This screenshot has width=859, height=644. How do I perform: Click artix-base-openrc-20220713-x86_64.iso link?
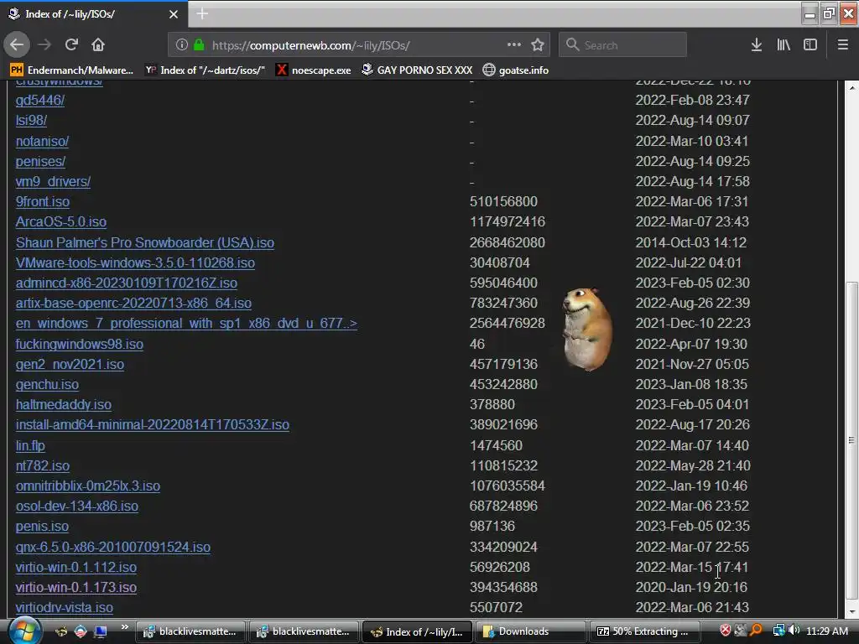[133, 304]
